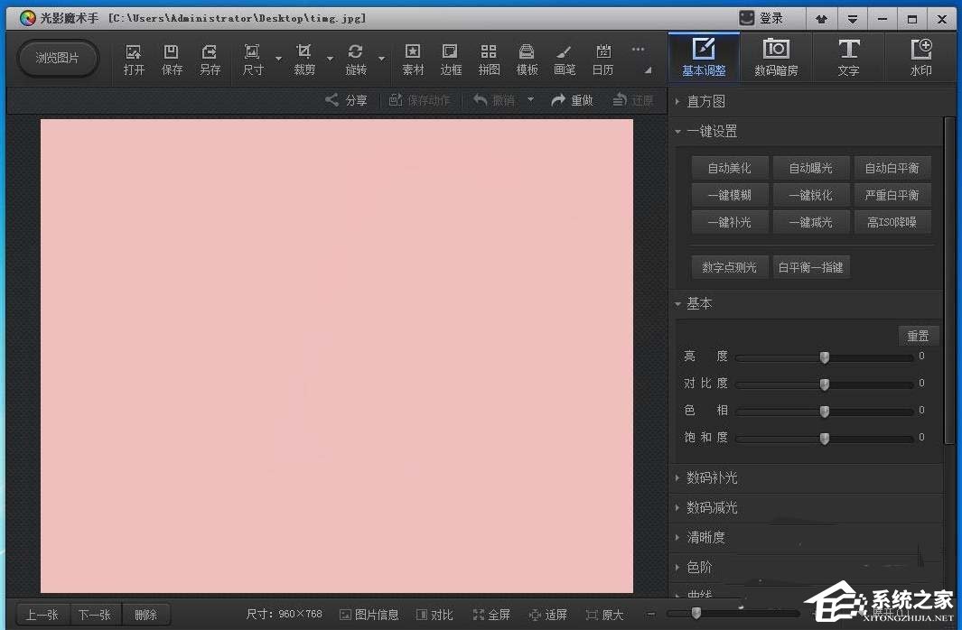Open the 水印 (Watermark) tab
This screenshot has width=962, height=630.
(920, 57)
